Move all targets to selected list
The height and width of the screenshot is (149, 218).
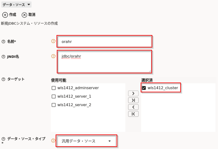click(x=133, y=100)
